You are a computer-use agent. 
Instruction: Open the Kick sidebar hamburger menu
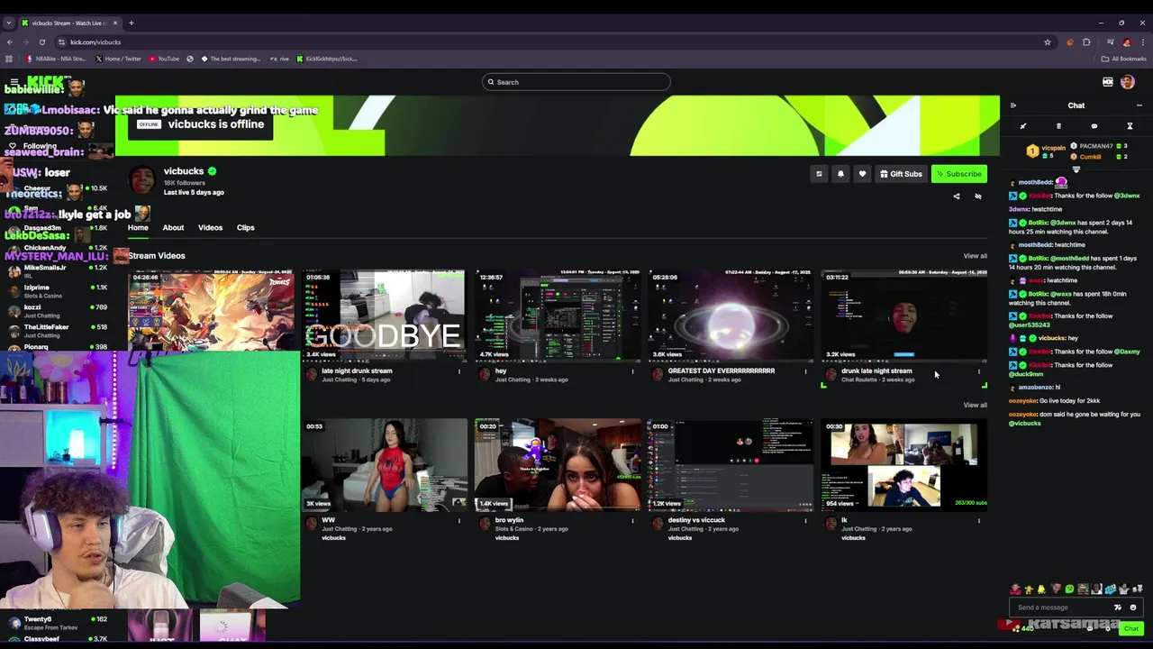pyautogui.click(x=13, y=82)
